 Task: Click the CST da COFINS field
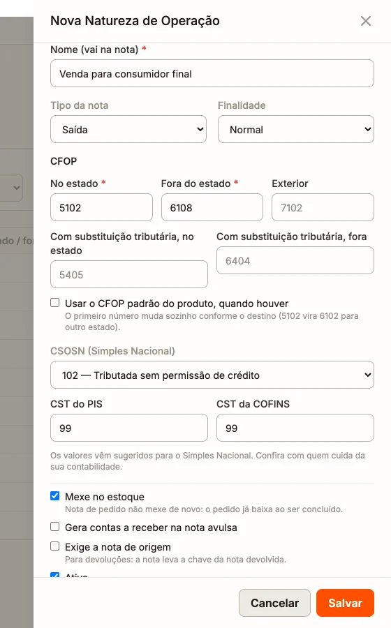(x=295, y=428)
